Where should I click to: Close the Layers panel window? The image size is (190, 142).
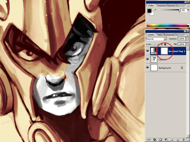point(188,31)
